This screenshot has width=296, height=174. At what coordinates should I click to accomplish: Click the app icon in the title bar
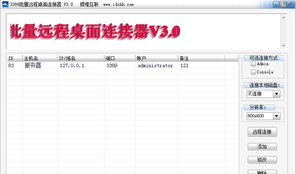pyautogui.click(x=5, y=4)
